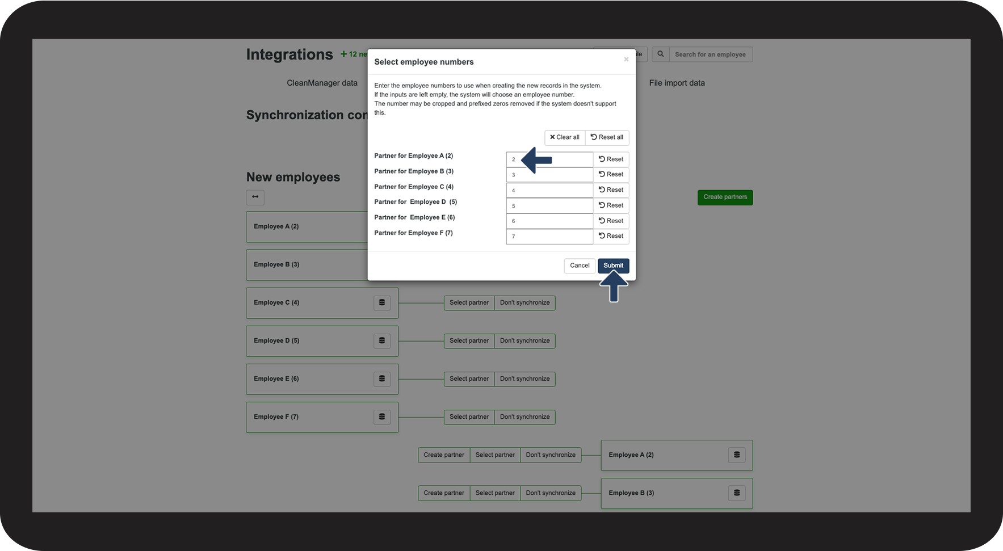Image resolution: width=1003 pixels, height=551 pixels.
Task: Click the Employee C (4) name under New employees
Action: point(276,303)
